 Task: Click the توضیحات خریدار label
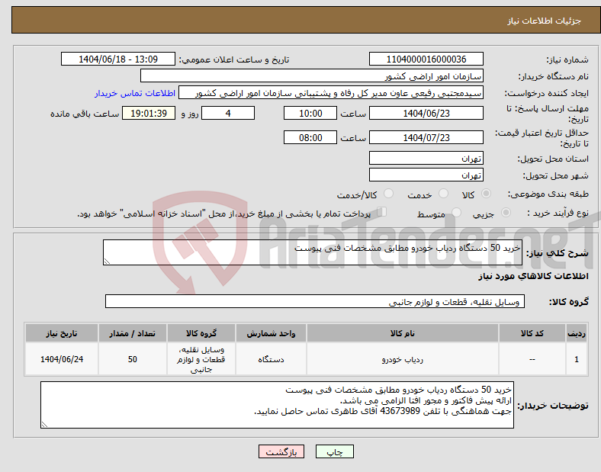(553, 406)
